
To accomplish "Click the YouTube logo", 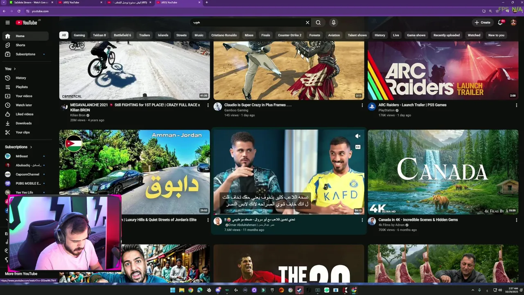I will point(27,23).
